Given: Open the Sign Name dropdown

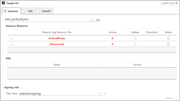Looking at the screenshot, I should pyautogui.click(x=100, y=94).
